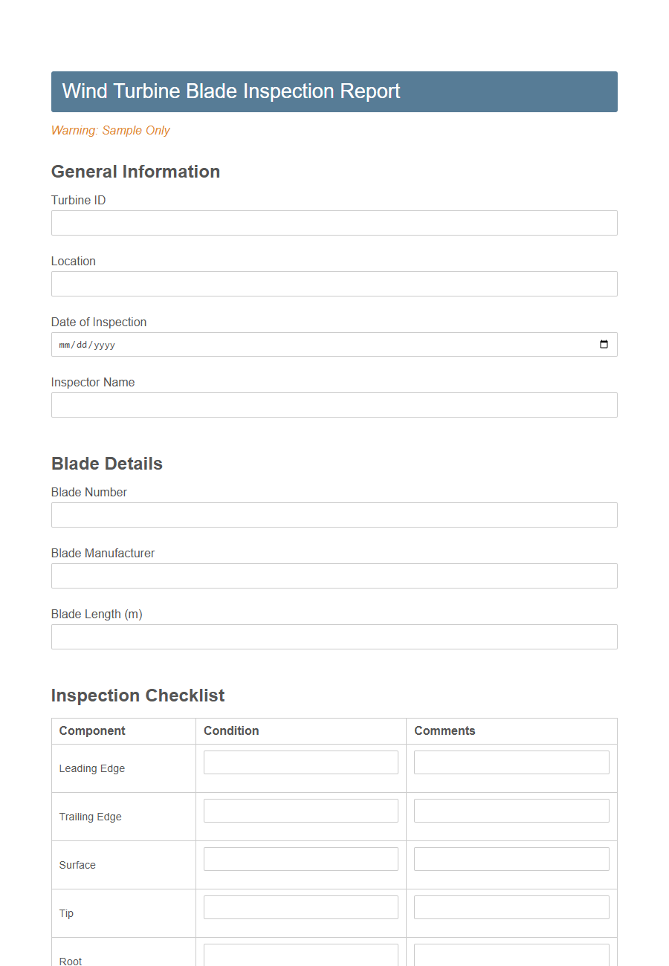
Task: Select the Tip condition input
Action: point(300,907)
